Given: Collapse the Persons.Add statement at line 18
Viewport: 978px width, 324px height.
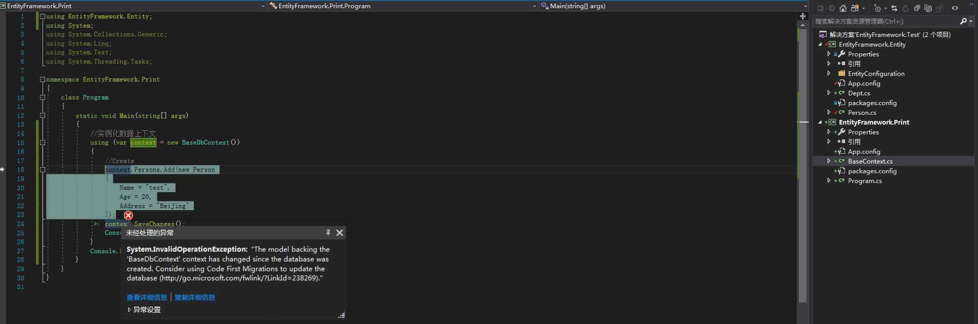Looking at the screenshot, I should 43,170.
